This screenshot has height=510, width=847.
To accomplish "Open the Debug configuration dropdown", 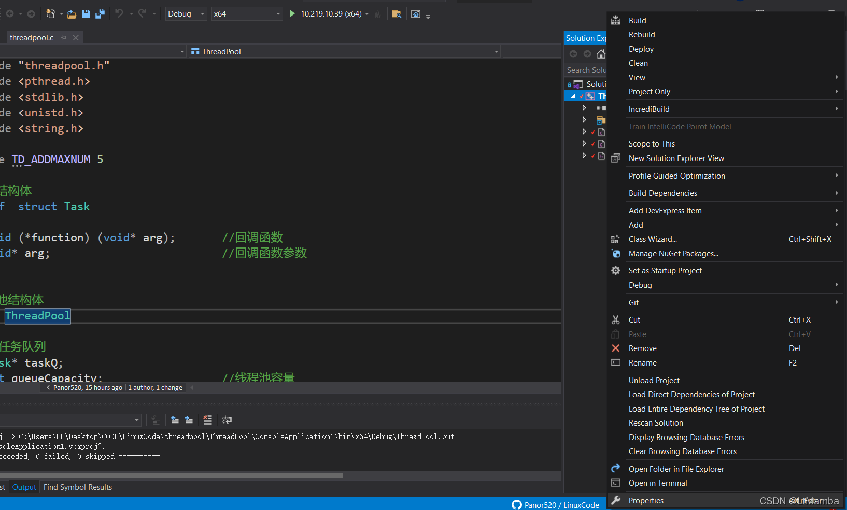I will coord(186,14).
